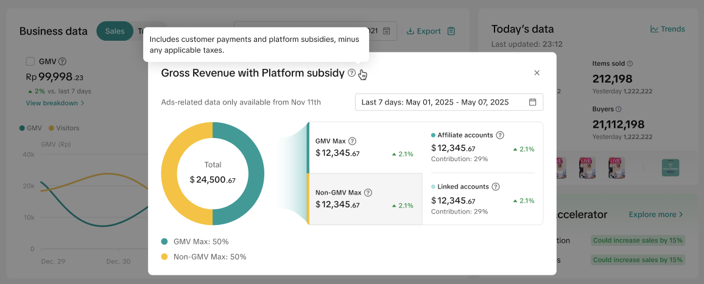Expand the View breakdown link
This screenshot has height=284, width=704.
click(x=55, y=103)
